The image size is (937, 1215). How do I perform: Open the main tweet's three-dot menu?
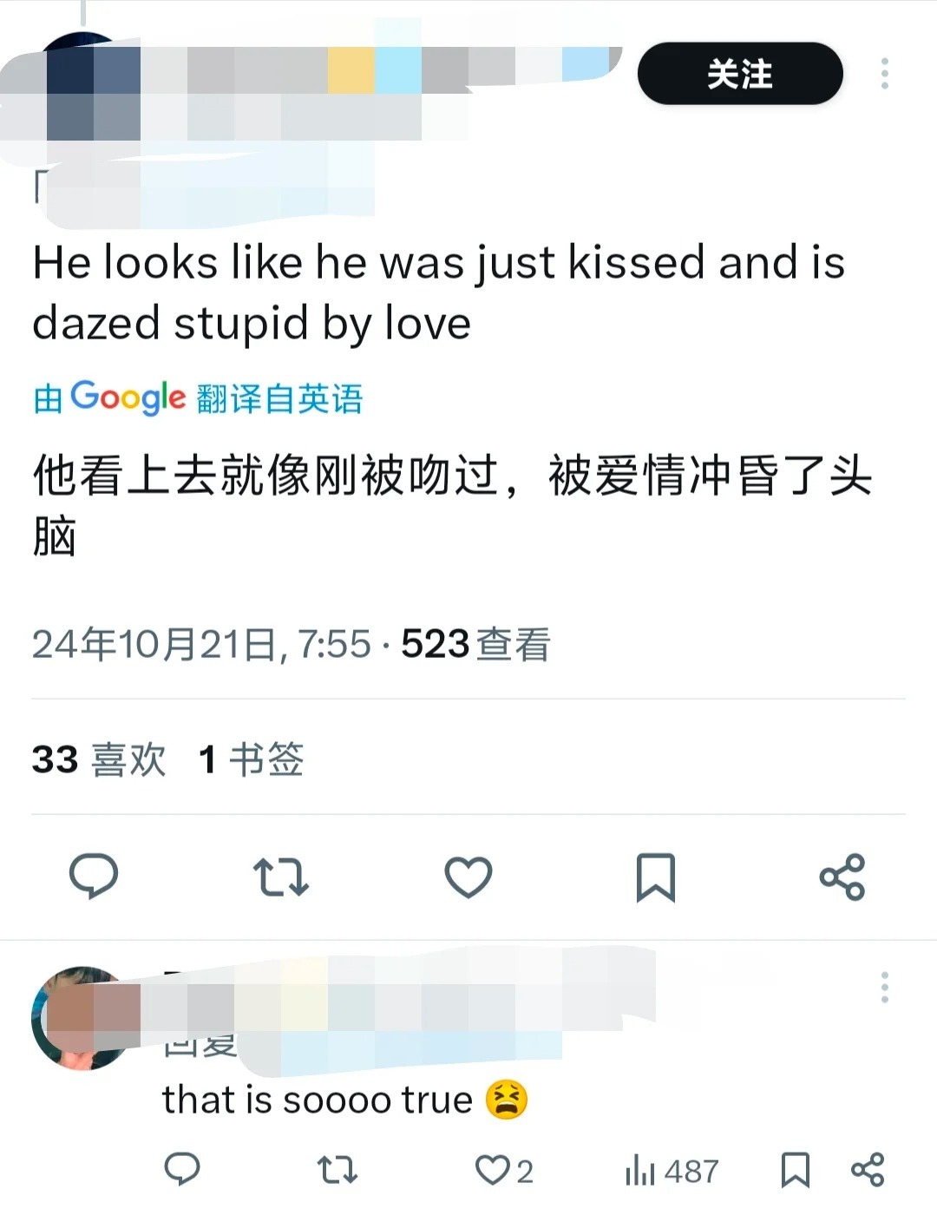[x=884, y=74]
